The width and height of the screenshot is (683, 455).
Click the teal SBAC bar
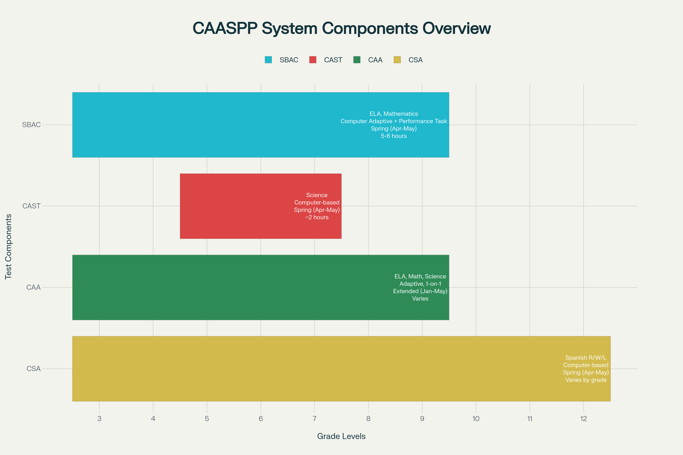tap(261, 125)
